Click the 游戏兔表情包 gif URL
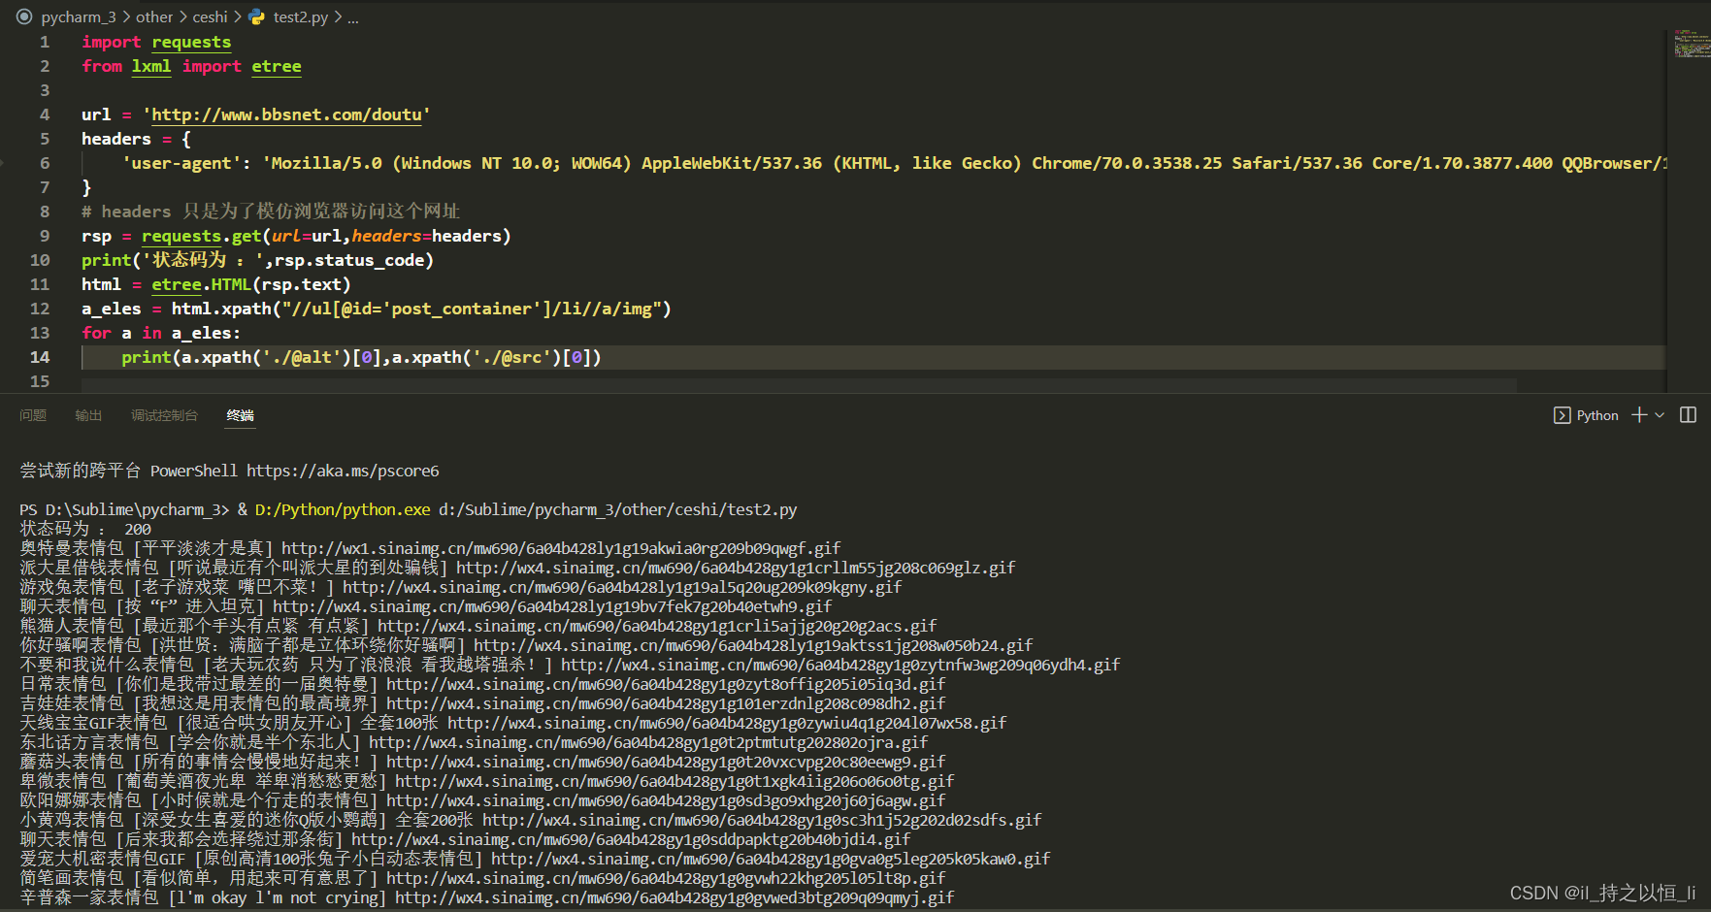 pyautogui.click(x=622, y=587)
